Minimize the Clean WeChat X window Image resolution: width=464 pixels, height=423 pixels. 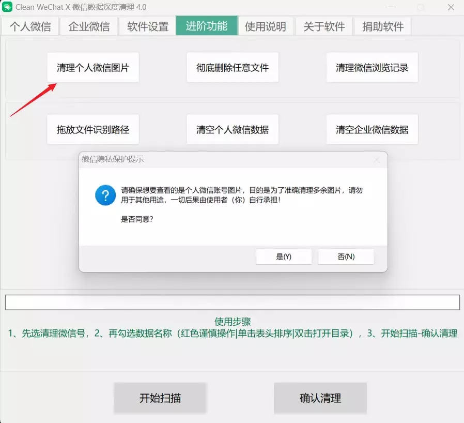click(391, 7)
